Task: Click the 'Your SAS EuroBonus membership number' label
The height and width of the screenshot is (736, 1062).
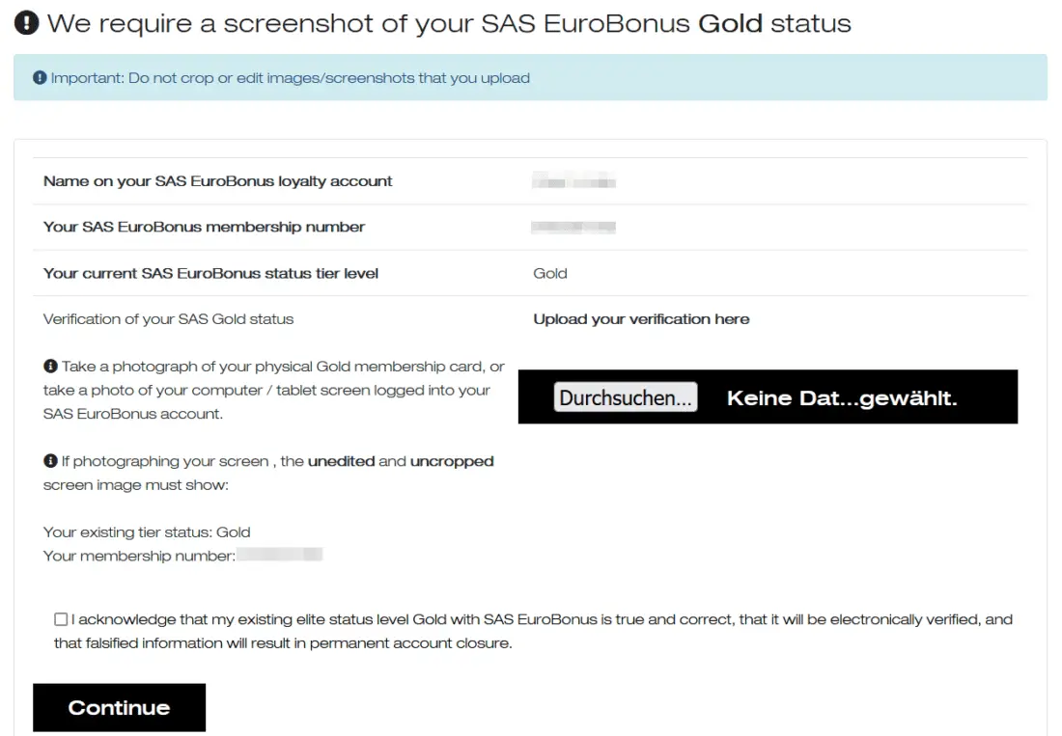Action: coord(204,228)
